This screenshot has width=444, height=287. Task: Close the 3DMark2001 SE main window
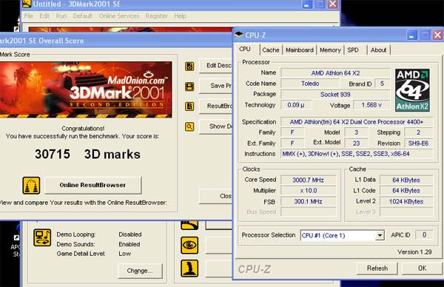[332, 4]
